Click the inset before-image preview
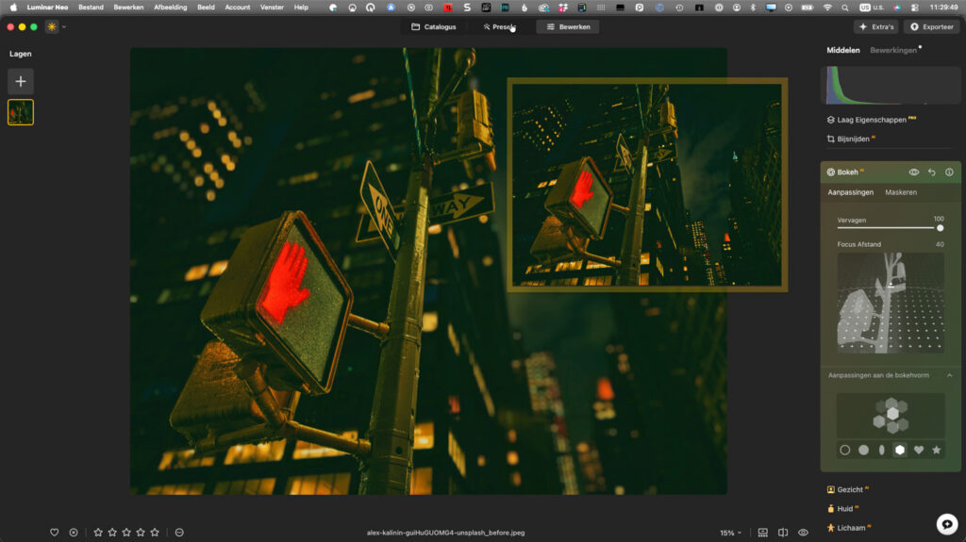Image resolution: width=966 pixels, height=542 pixels. click(647, 185)
